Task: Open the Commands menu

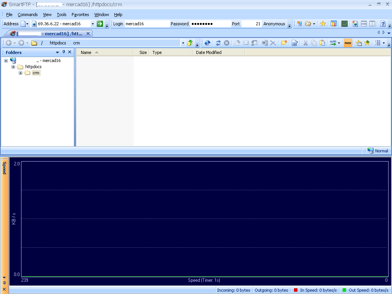Action: click(28, 15)
